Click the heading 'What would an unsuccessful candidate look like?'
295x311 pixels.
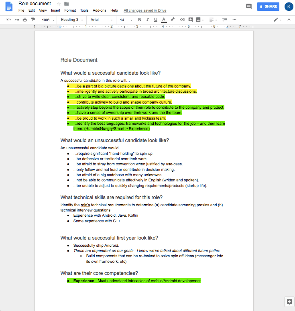tap(115, 140)
